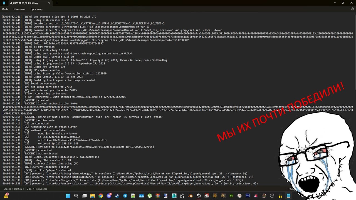Open taskbar Search
This screenshot has width=356, height=200.
(76, 196)
